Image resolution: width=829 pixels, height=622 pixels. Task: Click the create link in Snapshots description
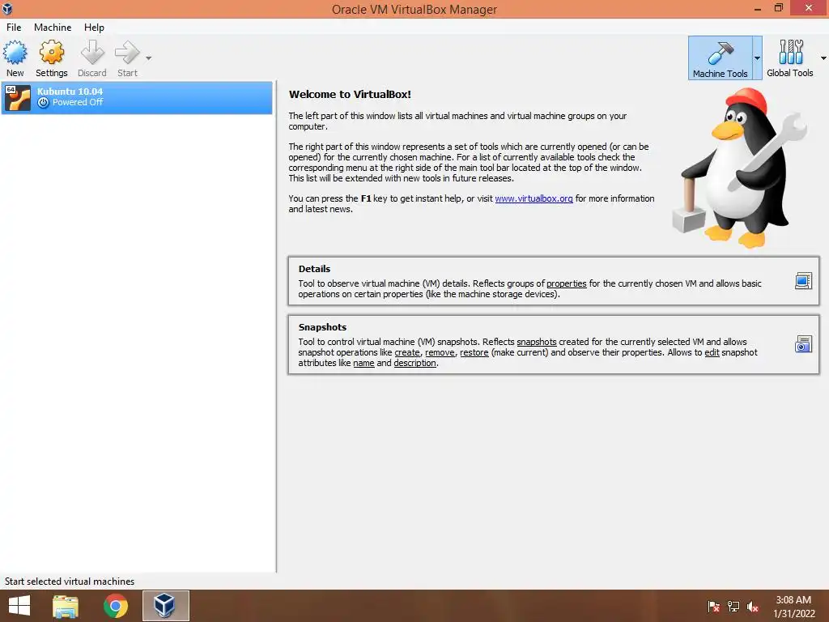pyautogui.click(x=407, y=352)
